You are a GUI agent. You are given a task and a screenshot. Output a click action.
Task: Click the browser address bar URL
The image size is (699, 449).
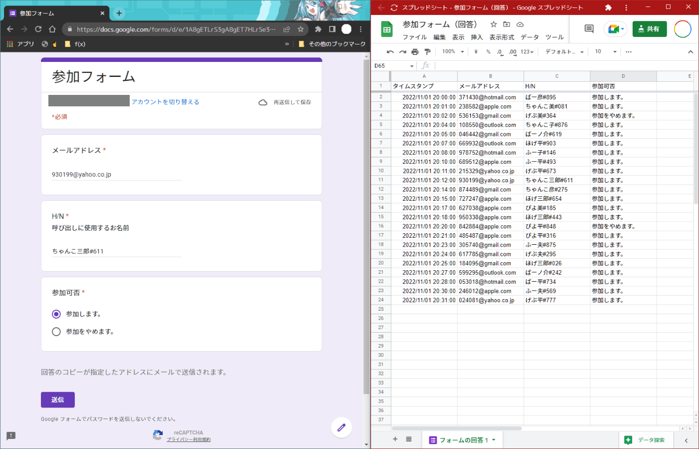176,29
